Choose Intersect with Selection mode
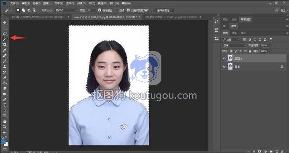 (x=35, y=10)
